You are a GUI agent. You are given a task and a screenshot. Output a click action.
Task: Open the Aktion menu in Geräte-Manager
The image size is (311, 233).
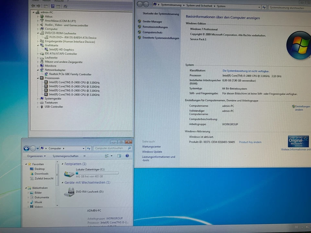(x=46, y=1)
